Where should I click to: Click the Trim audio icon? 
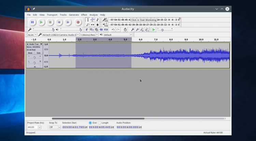click(x=101, y=30)
